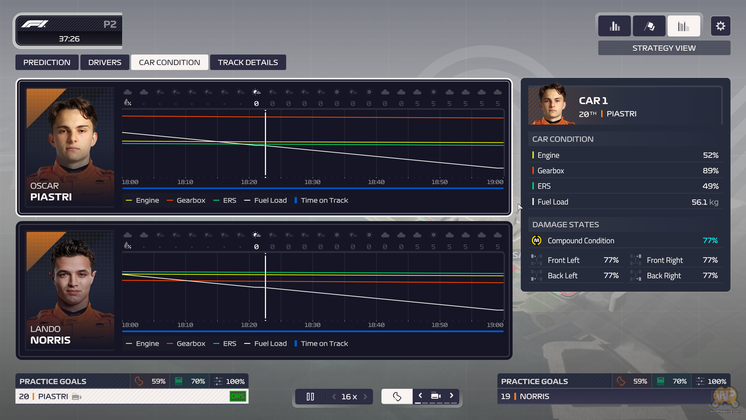Image resolution: width=746 pixels, height=420 pixels.
Task: Pause the simulation
Action: pos(310,397)
